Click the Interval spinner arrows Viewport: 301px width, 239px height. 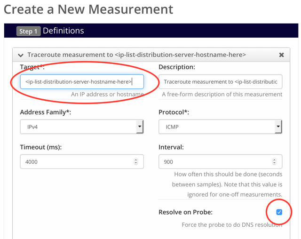(274, 161)
